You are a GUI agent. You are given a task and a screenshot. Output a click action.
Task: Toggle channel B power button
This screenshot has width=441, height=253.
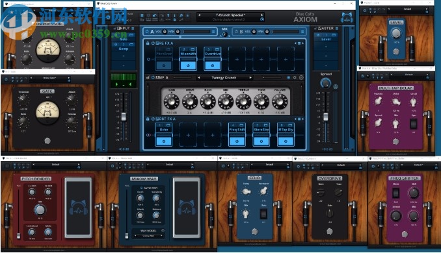click(x=236, y=31)
